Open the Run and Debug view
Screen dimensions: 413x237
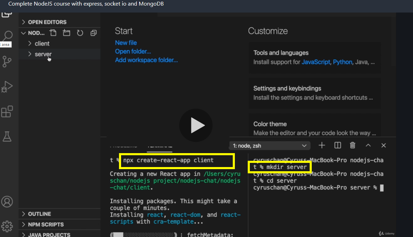click(7, 87)
